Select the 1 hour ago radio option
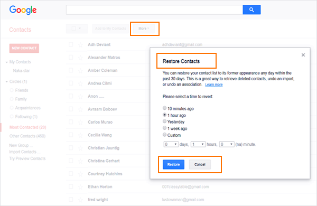The height and width of the screenshot is (206, 317). pyautogui.click(x=164, y=115)
